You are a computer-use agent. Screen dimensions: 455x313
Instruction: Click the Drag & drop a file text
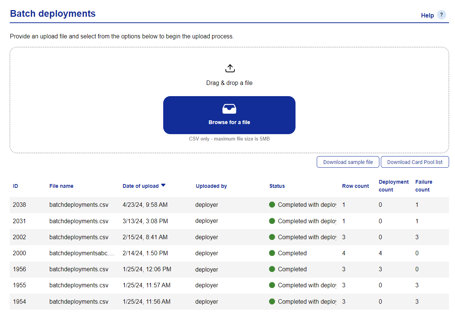(x=229, y=83)
